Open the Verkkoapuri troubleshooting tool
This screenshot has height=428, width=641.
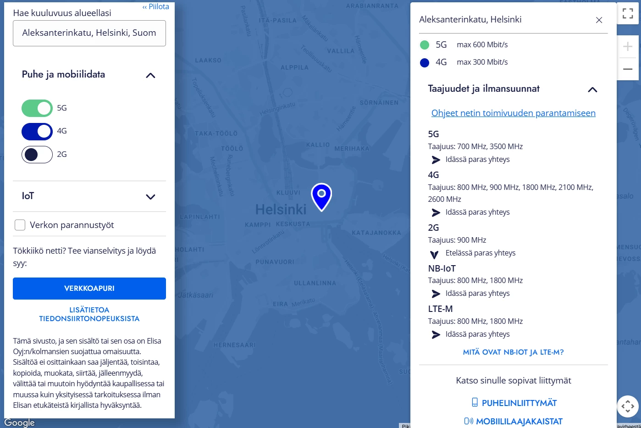pyautogui.click(x=89, y=289)
